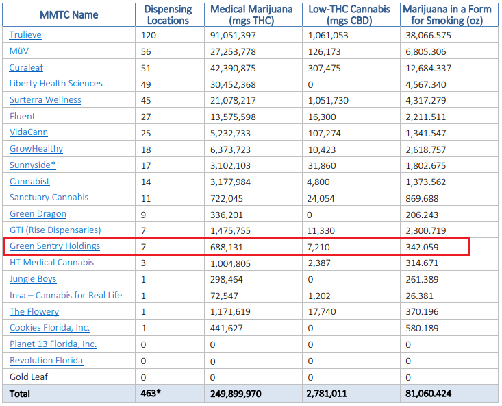Open Insa – Cannabis for Real Life link

tap(66, 295)
